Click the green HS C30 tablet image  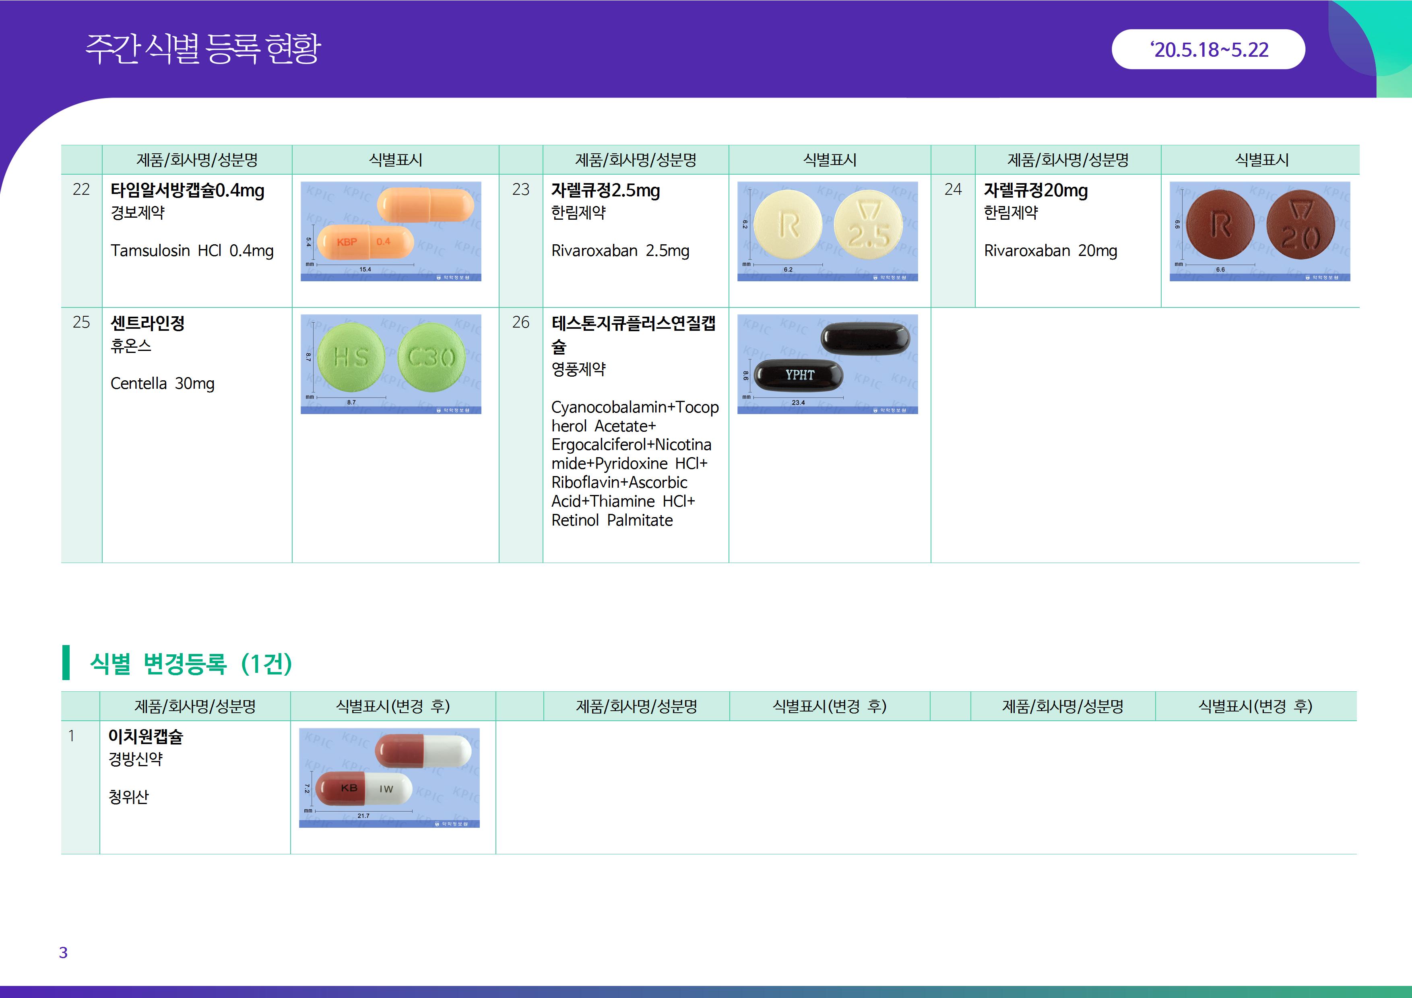pyautogui.click(x=390, y=364)
